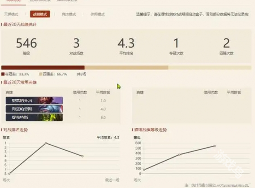Click the 最近30天常用英雄 section heading
This screenshot has width=255, height=188.
pyautogui.click(x=20, y=82)
